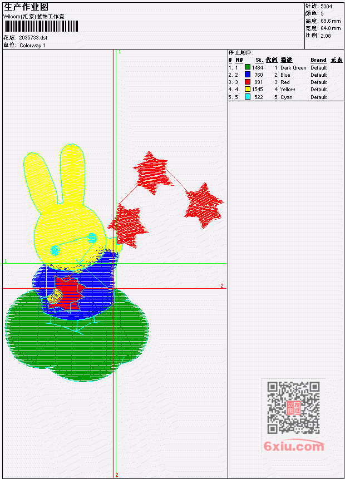Select the Cyan color swatch in stop list

248,97
